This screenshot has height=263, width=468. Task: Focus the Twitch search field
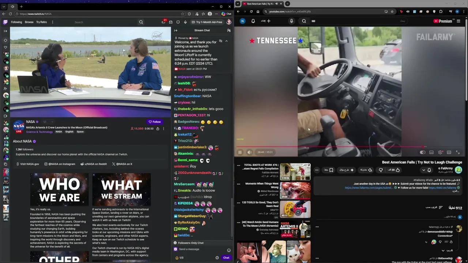(105, 22)
